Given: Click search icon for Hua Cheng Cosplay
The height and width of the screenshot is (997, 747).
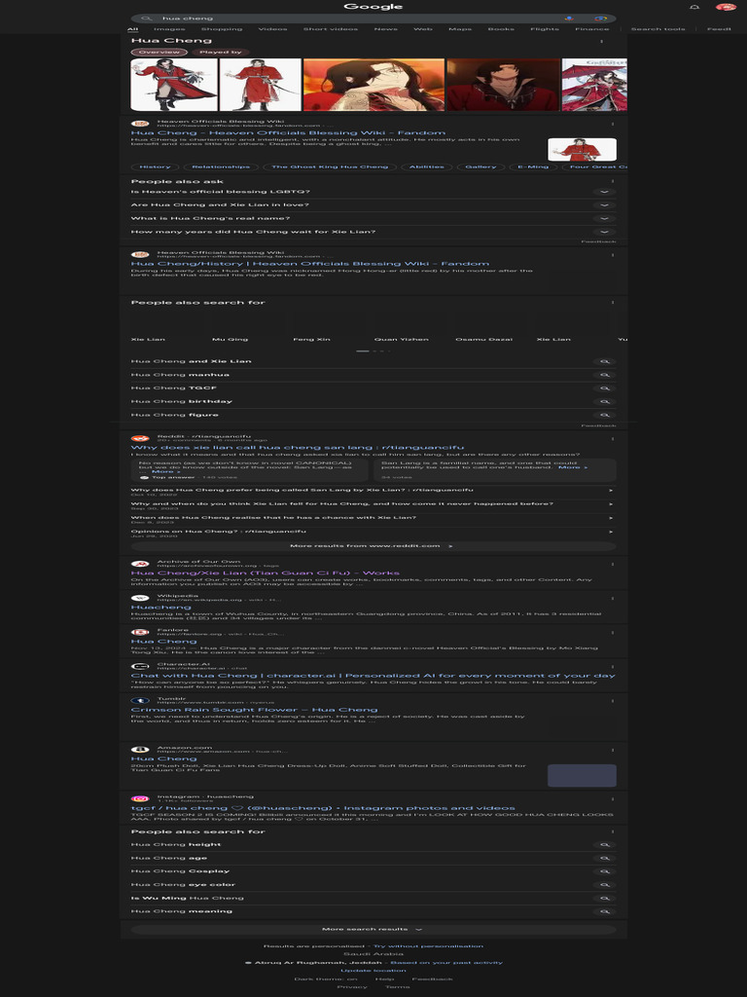Looking at the screenshot, I should pos(605,871).
